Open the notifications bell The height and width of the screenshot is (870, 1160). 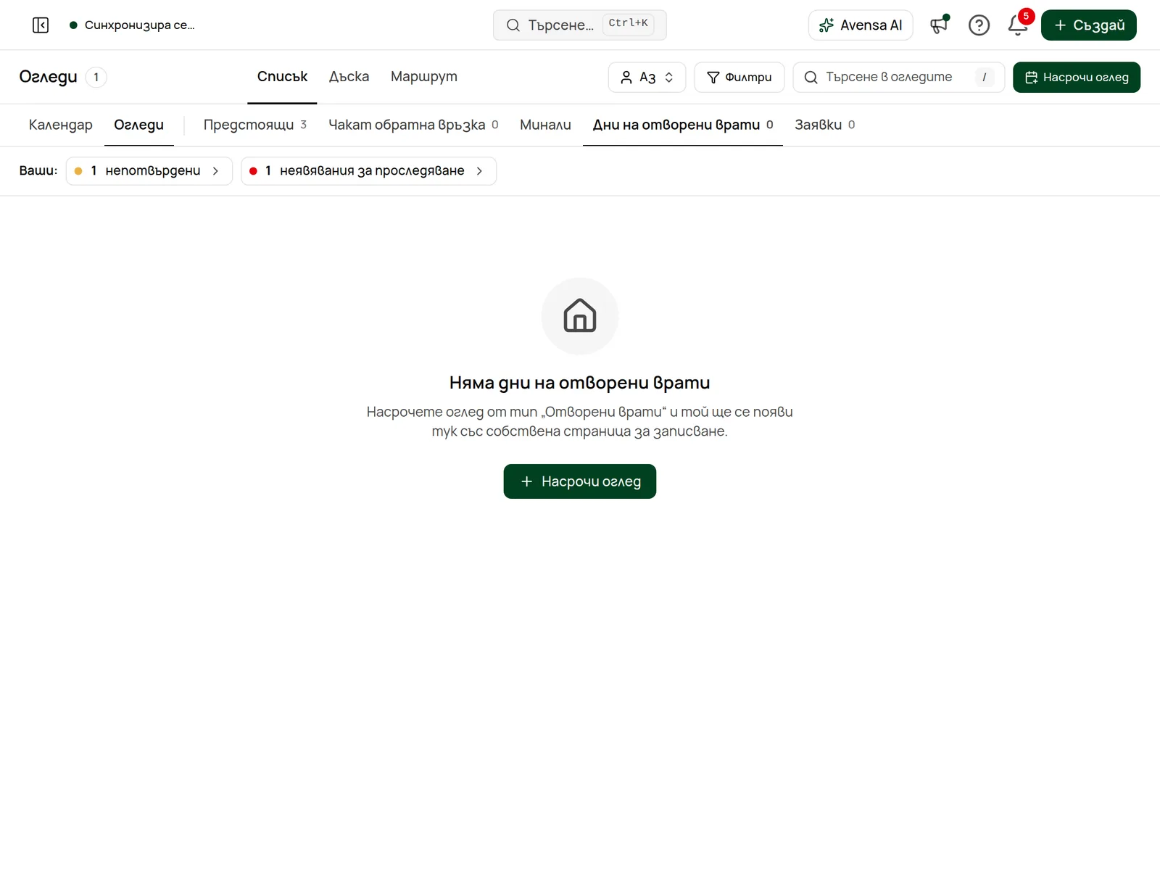[1018, 25]
